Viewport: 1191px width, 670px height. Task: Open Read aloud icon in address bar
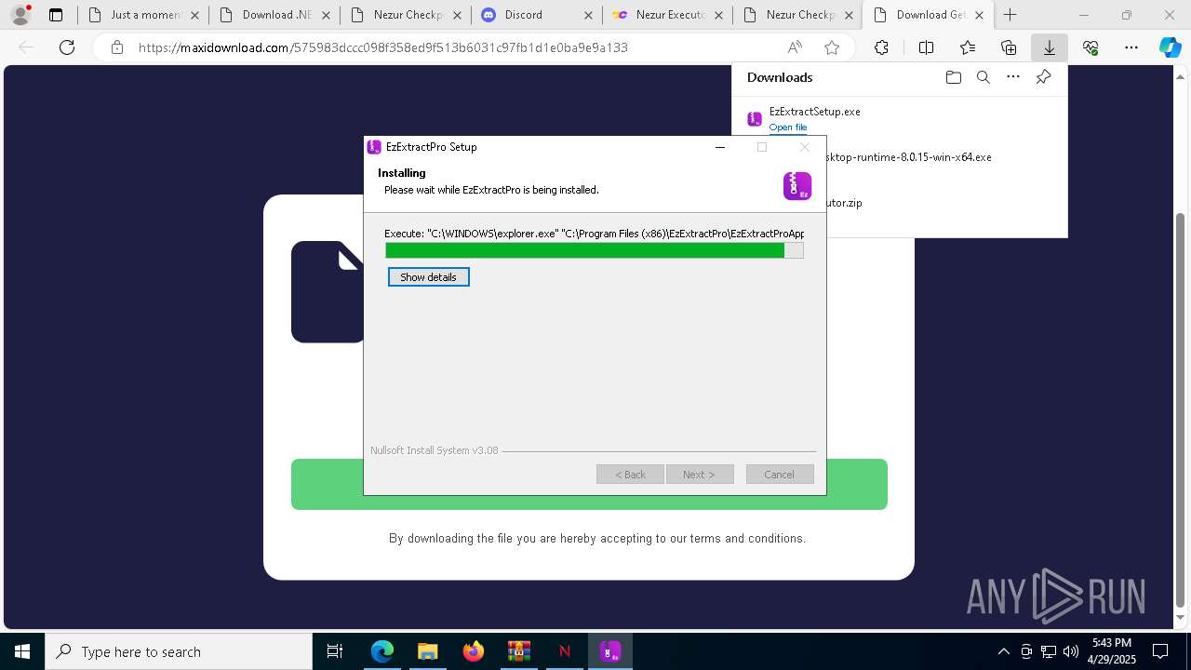tap(795, 47)
